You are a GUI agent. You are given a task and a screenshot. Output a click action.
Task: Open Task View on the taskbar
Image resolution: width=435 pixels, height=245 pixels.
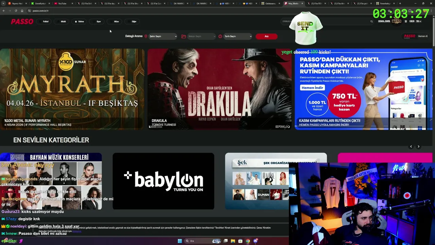(x=225, y=241)
